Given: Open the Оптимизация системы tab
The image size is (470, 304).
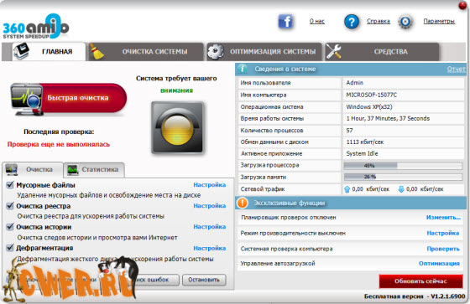Looking at the screenshot, I should tap(264, 51).
